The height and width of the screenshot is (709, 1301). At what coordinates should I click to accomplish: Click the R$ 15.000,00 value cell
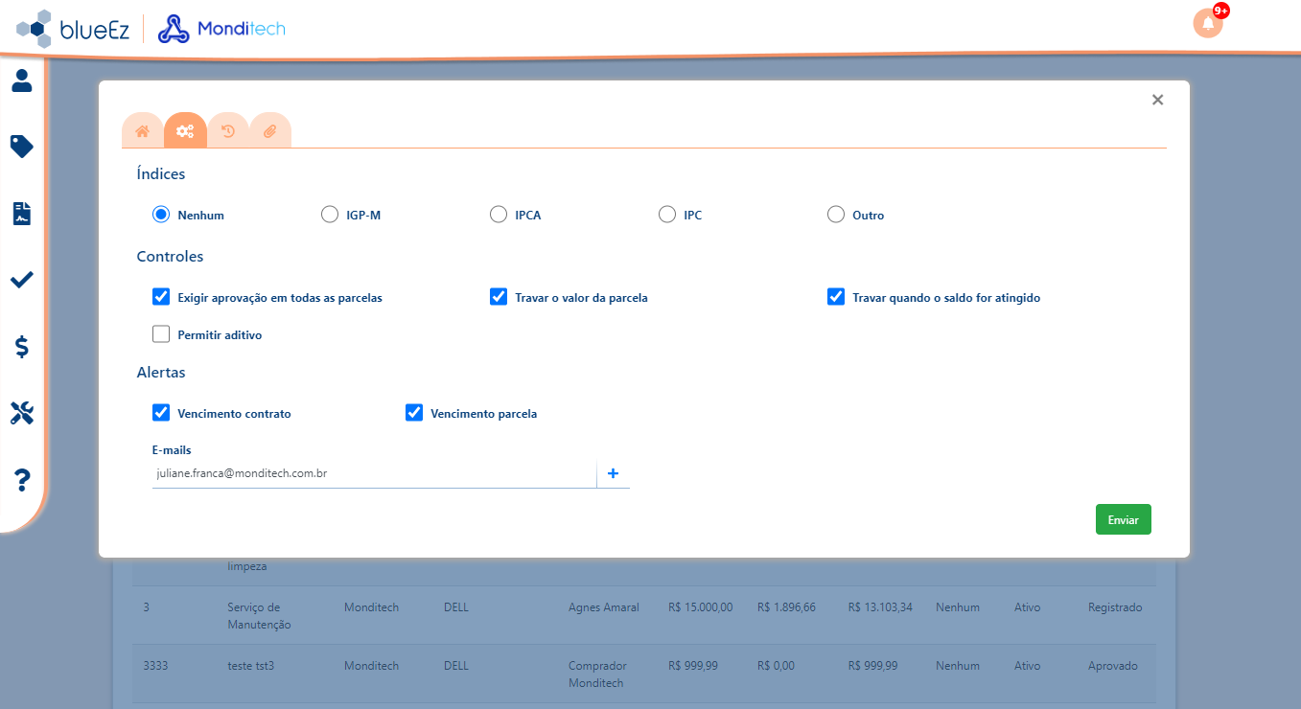[701, 607]
